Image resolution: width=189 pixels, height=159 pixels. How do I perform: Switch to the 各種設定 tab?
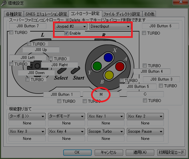coord(14,14)
